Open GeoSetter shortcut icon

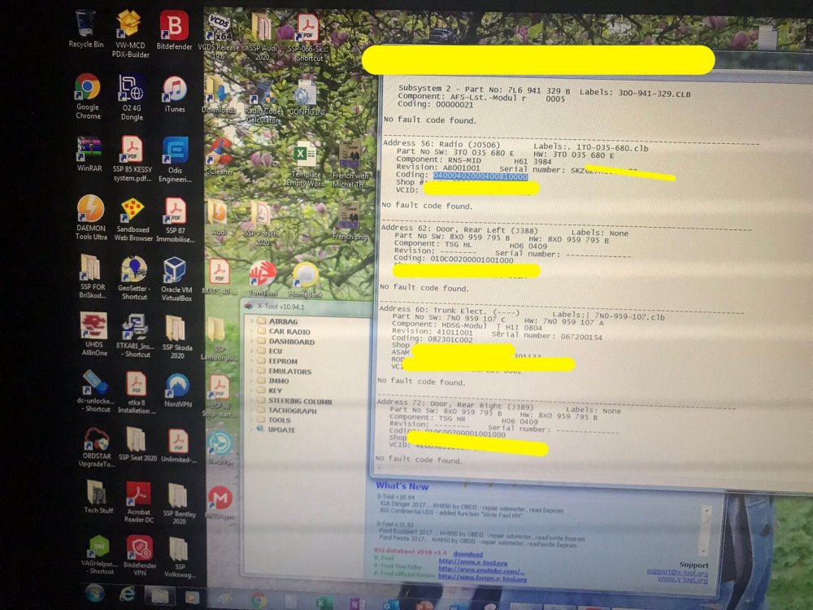[134, 278]
